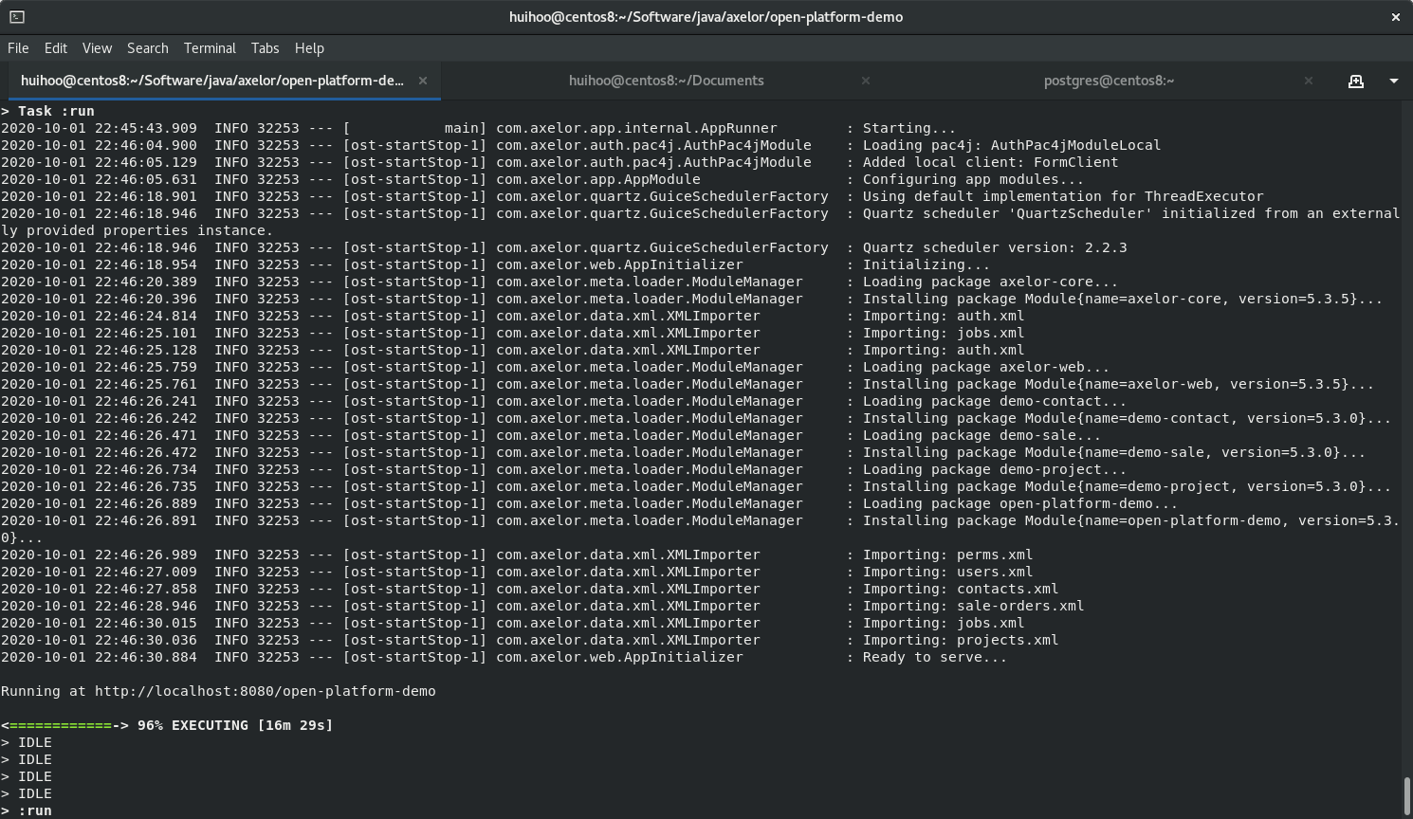1413x819 pixels.
Task: Close the postgres@centos8 tab
Action: point(1308,82)
